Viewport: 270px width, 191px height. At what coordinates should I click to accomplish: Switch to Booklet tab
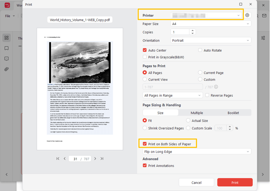coord(233,113)
